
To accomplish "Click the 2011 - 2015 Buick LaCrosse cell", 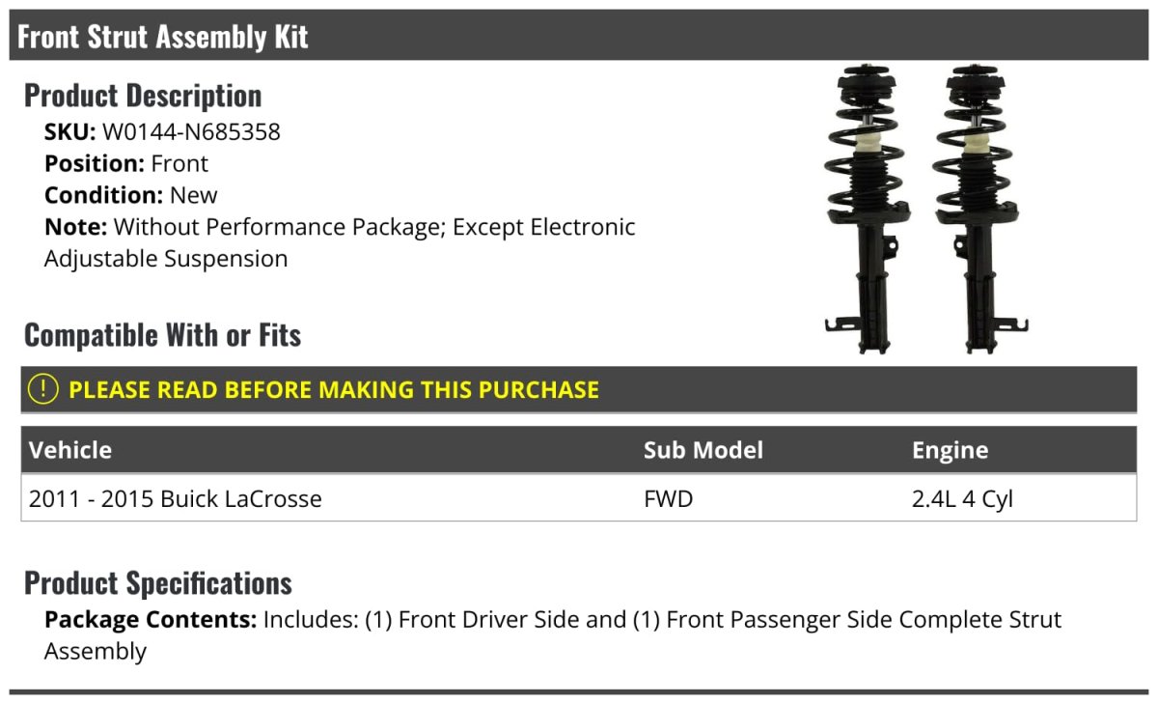I will (x=176, y=498).
